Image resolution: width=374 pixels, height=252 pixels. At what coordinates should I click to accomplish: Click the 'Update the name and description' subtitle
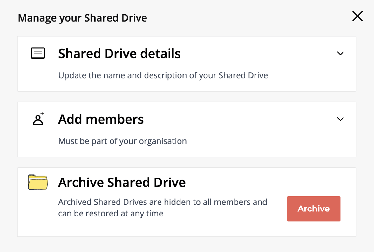163,75
